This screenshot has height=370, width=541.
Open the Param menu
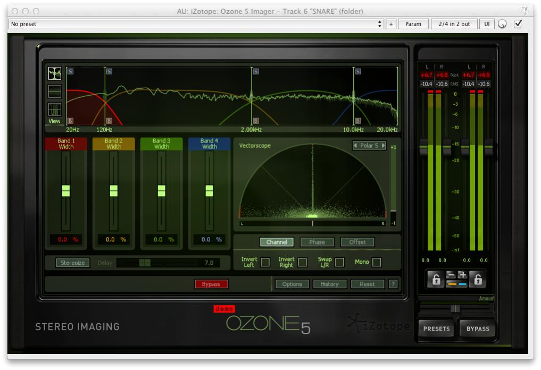(x=413, y=24)
